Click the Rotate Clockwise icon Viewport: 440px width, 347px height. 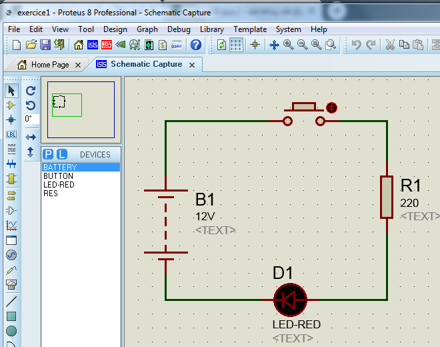click(x=31, y=91)
